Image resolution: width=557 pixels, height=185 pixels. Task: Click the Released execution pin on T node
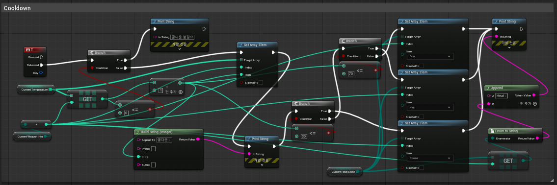(x=42, y=65)
